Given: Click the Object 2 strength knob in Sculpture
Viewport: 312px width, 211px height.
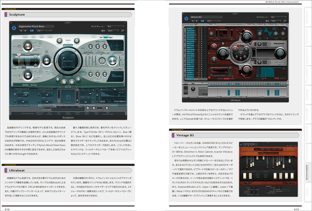Looking at the screenshot, I should point(46,61).
